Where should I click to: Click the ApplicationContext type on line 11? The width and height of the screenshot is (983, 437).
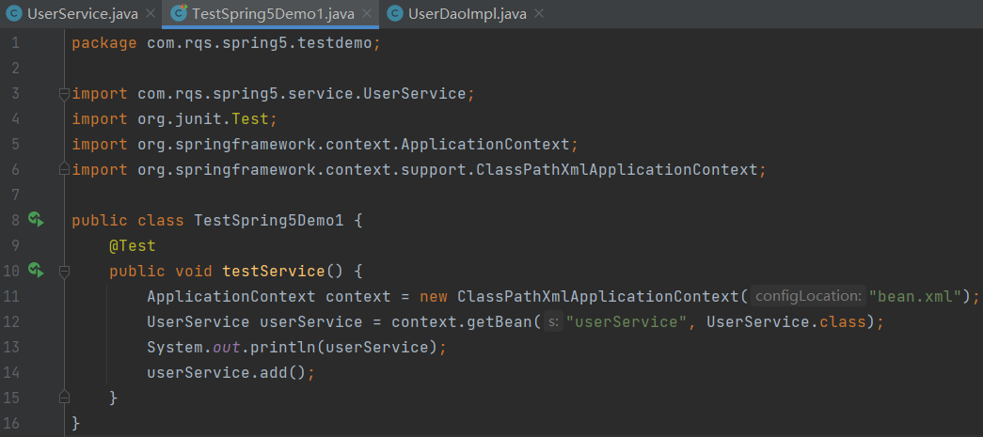click(x=231, y=296)
